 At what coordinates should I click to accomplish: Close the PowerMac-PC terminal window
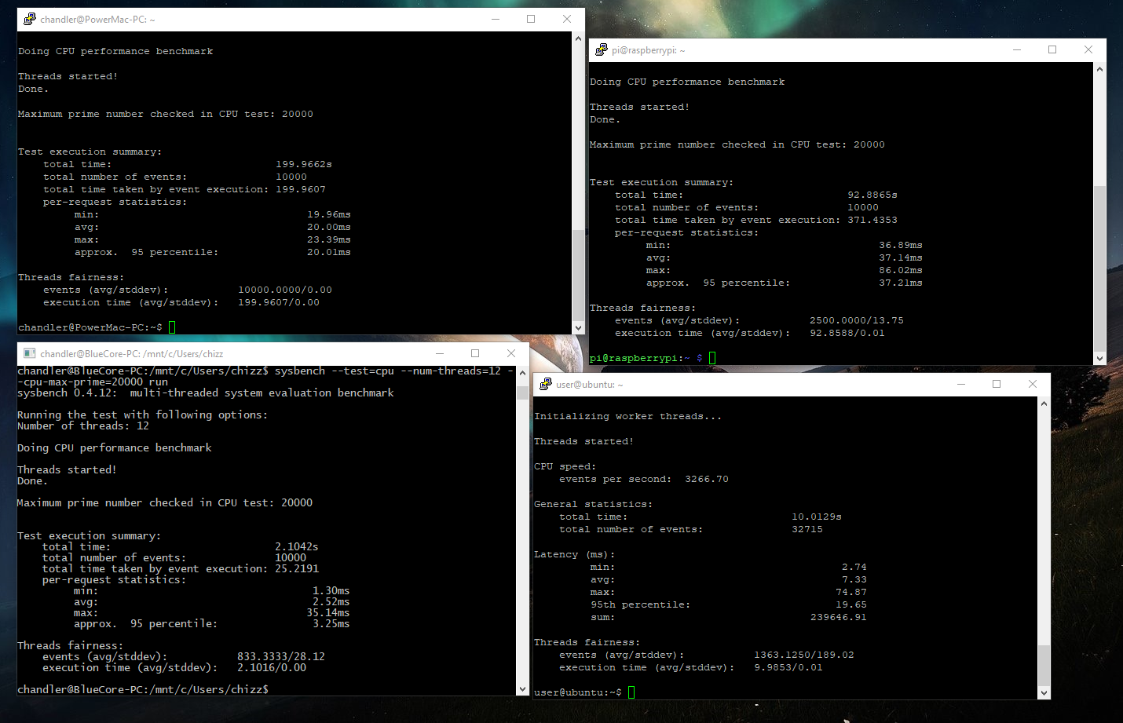click(567, 19)
